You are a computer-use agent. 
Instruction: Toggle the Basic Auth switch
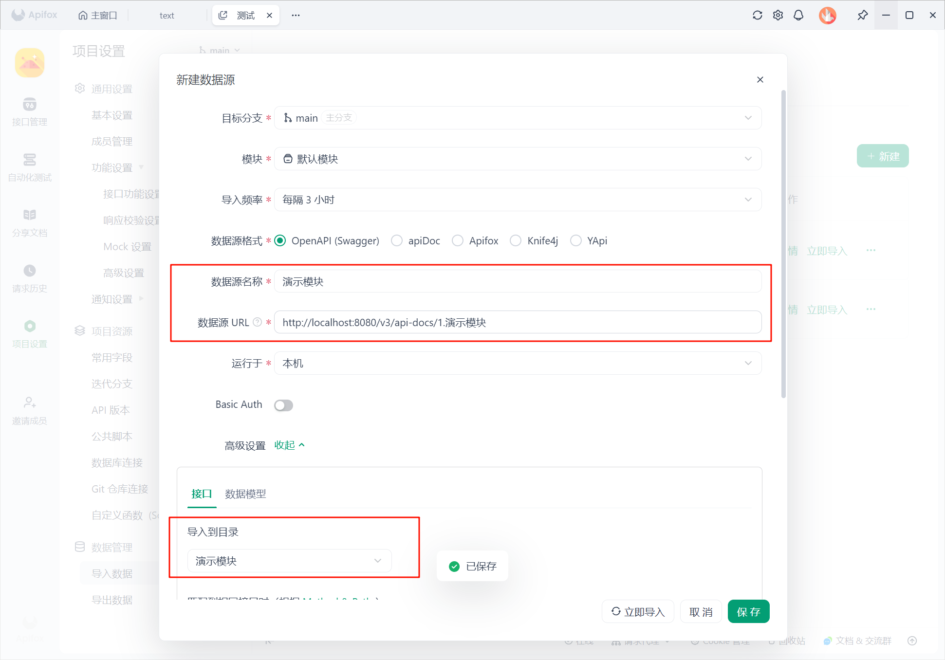point(283,405)
